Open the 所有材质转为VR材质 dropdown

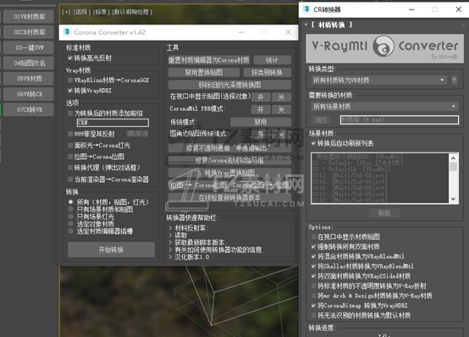pyautogui.click(x=379, y=80)
